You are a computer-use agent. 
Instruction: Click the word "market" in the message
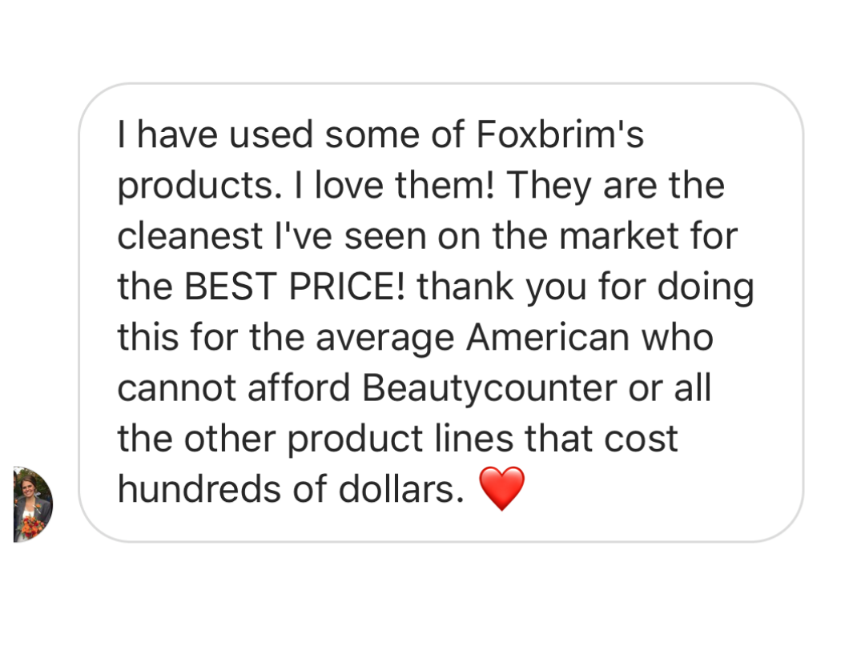618,236
